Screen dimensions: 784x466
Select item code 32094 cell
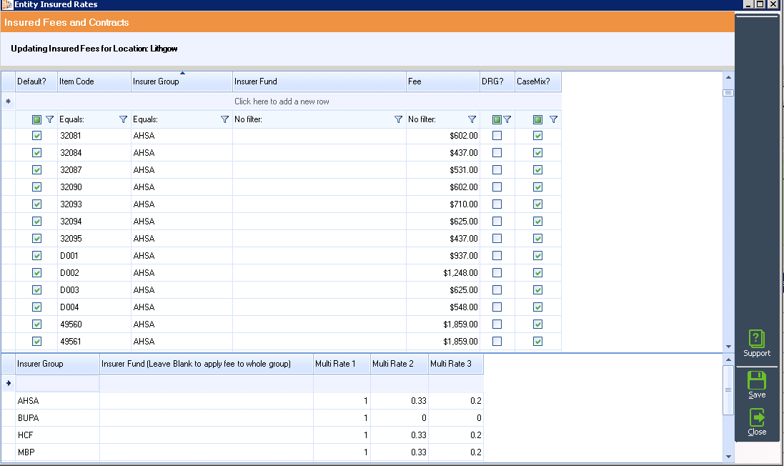[94, 222]
